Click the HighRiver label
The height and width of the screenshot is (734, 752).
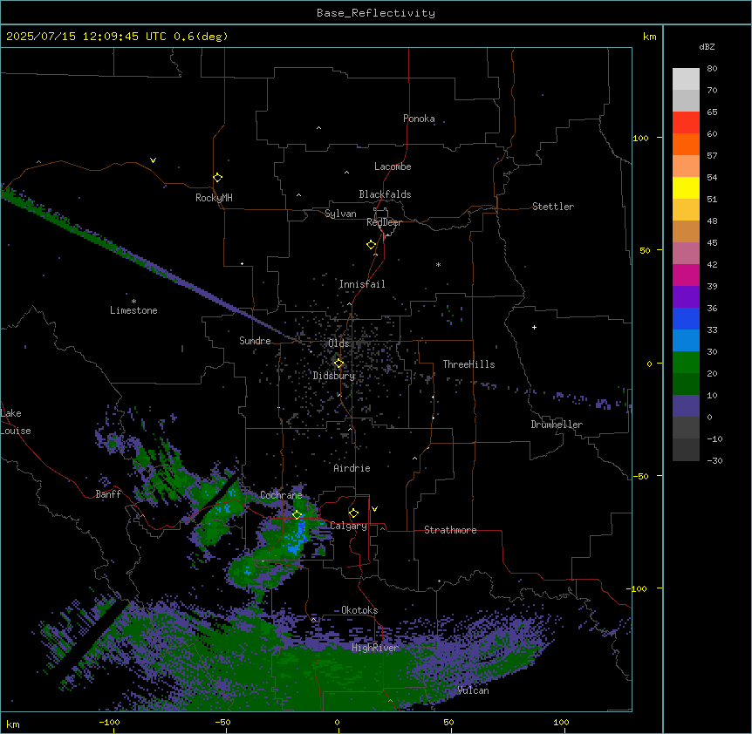coord(375,648)
